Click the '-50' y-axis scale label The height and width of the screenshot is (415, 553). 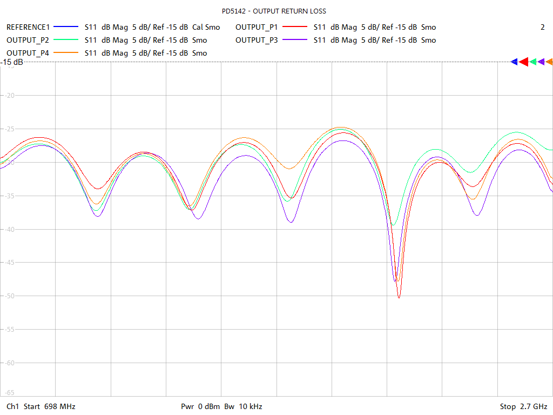click(10, 296)
